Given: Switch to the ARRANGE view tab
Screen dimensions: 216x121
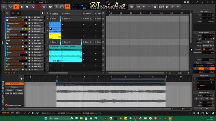Looking at the screenshot, I should click(x=5, y=113).
